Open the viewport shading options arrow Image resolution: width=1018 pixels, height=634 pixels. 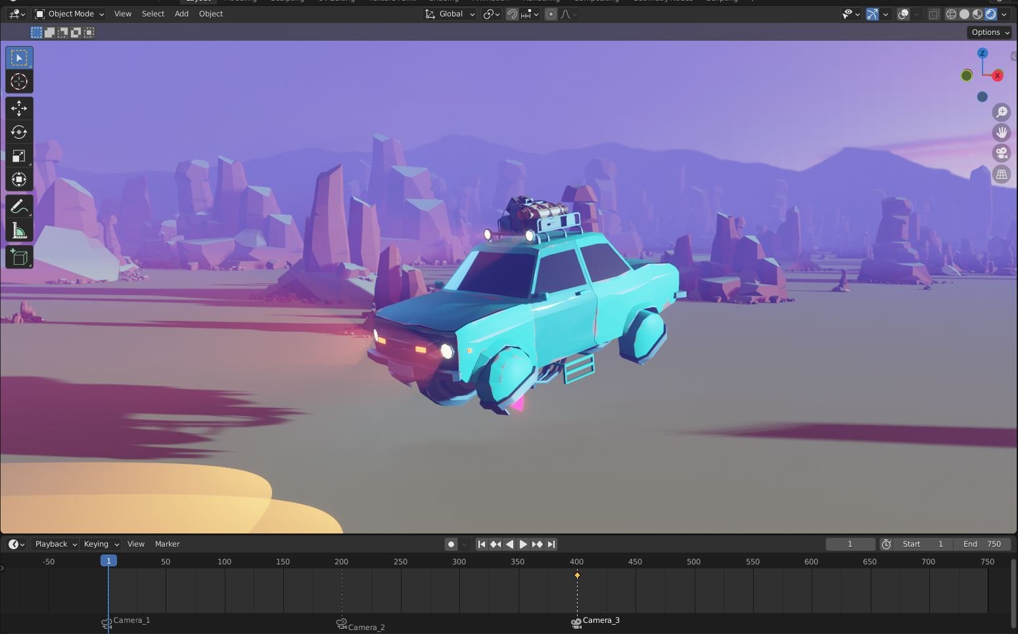point(1004,14)
